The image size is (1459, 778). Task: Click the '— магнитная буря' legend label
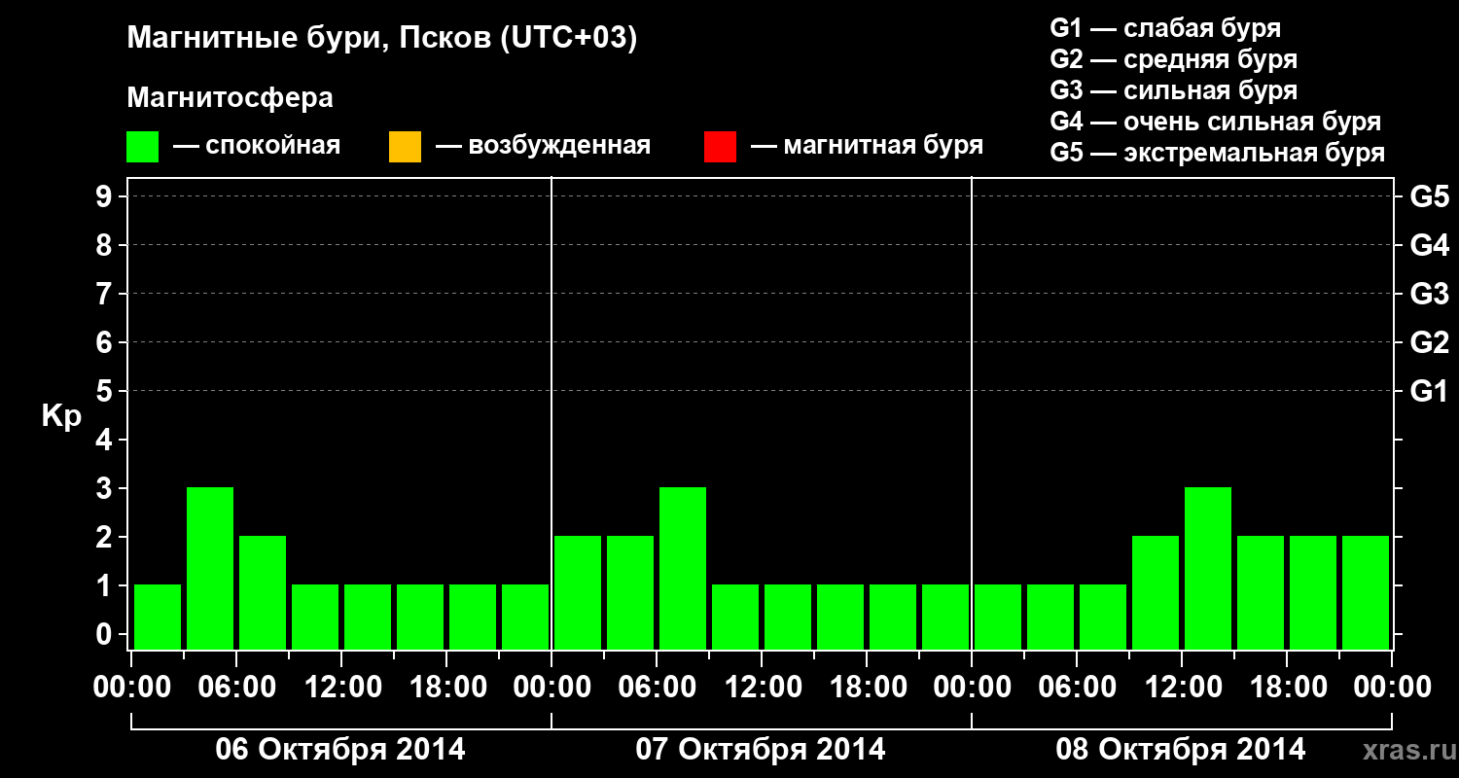tap(867, 147)
